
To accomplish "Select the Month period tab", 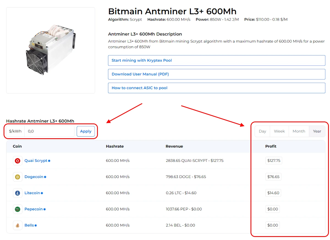I will pos(299,131).
